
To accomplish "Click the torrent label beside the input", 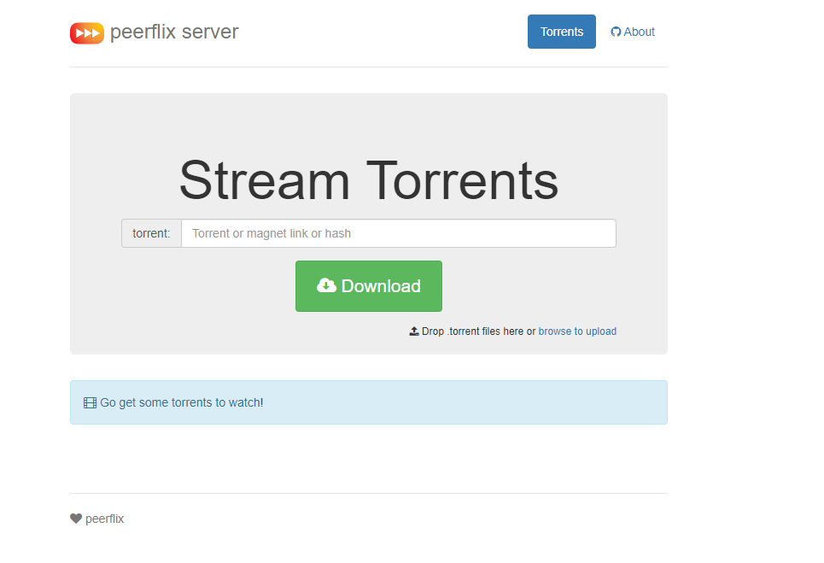I will (151, 232).
